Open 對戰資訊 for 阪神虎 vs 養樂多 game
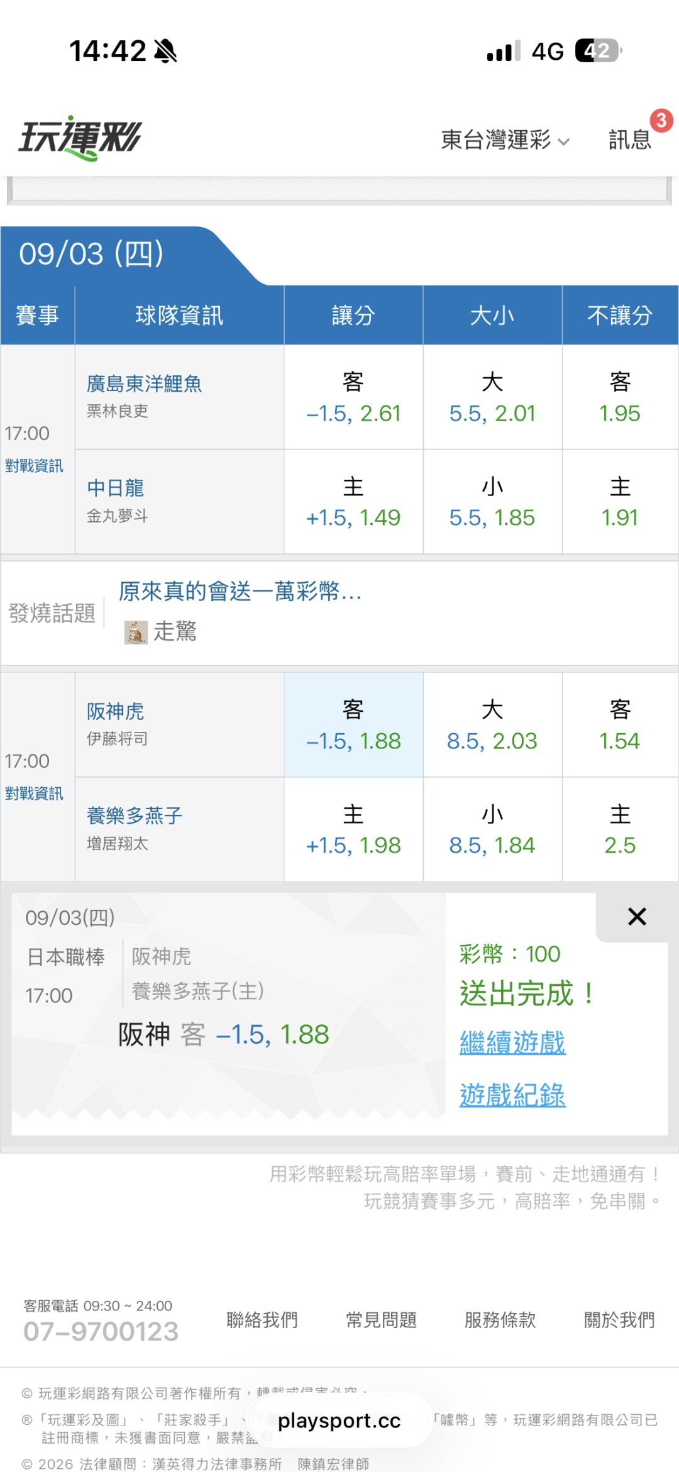 pyautogui.click(x=34, y=793)
